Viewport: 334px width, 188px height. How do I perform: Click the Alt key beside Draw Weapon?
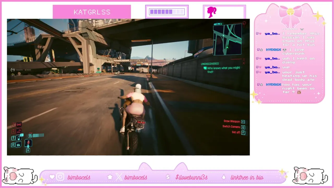click(x=243, y=122)
